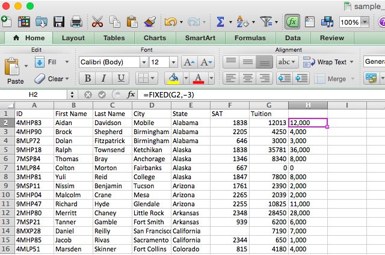Increase font size button
Viewport: 385px width, 255px height.
coord(189,63)
